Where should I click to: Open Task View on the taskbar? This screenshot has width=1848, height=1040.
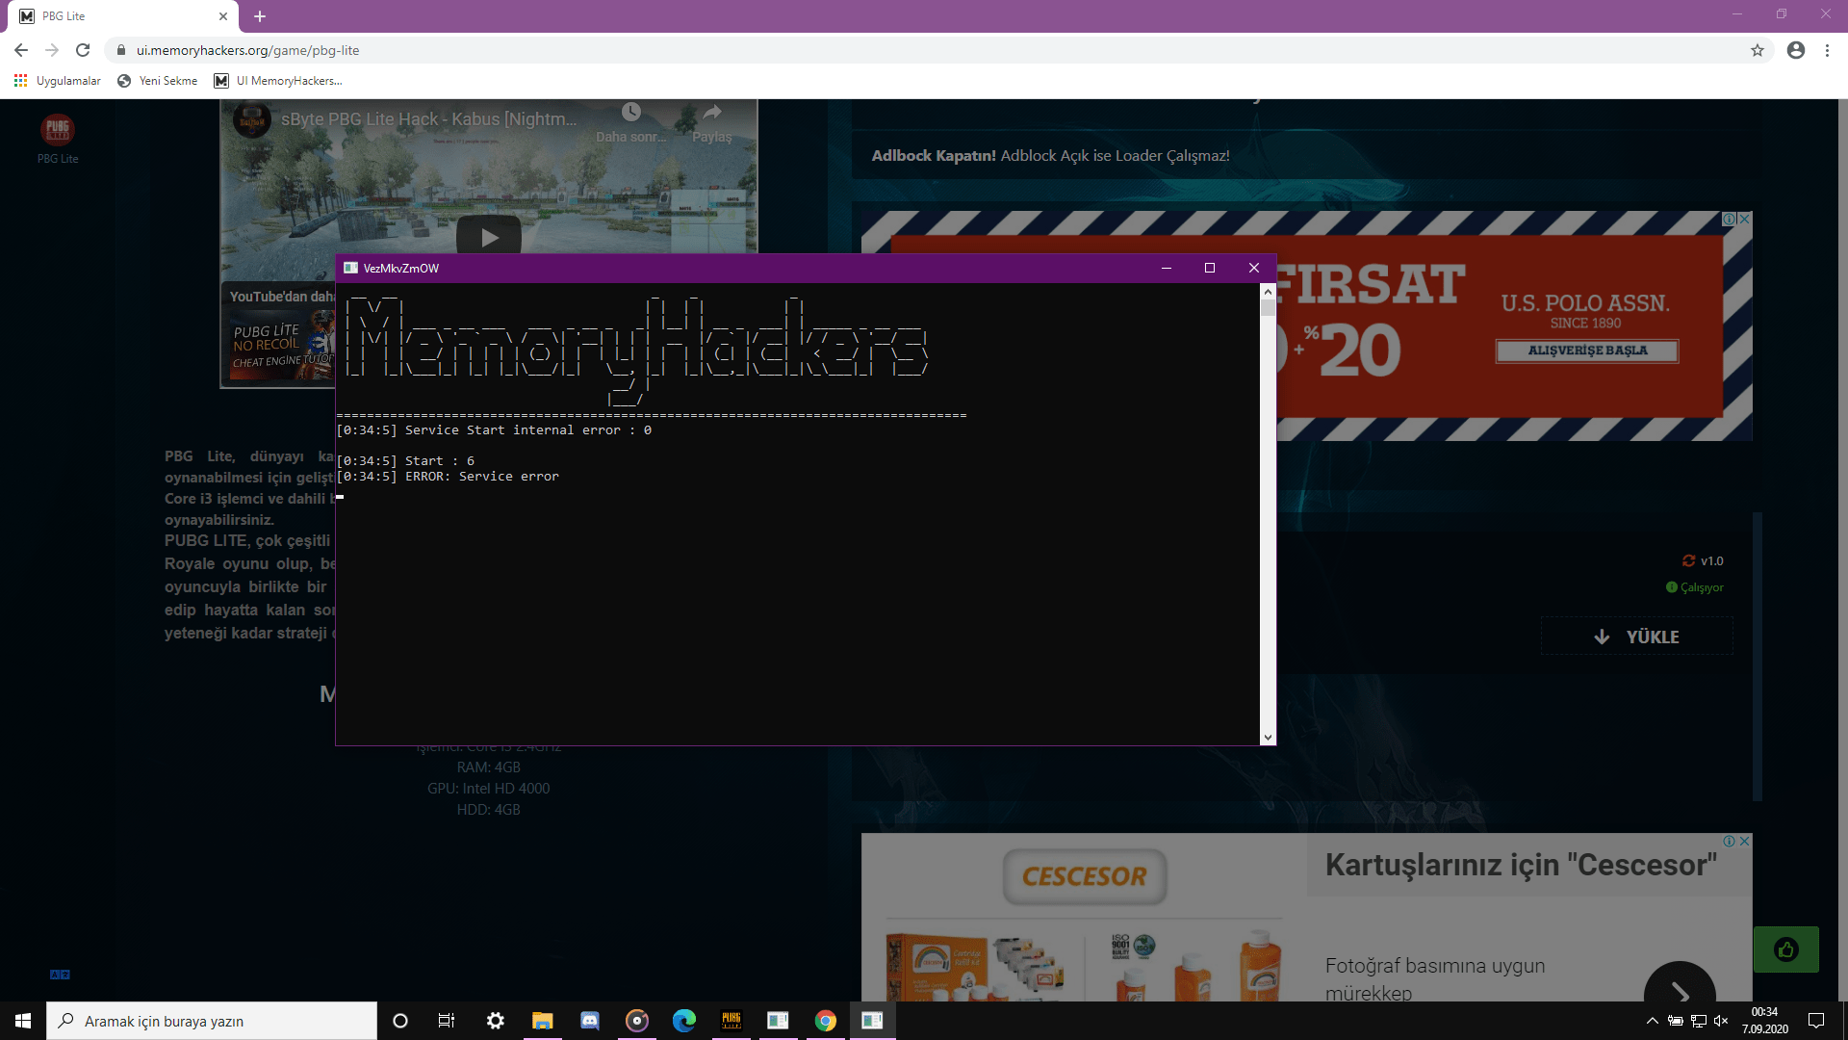pos(447,1021)
